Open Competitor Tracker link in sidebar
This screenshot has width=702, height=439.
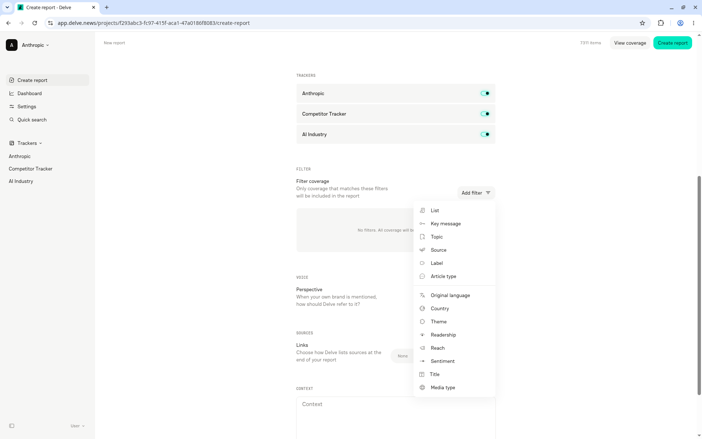(31, 169)
